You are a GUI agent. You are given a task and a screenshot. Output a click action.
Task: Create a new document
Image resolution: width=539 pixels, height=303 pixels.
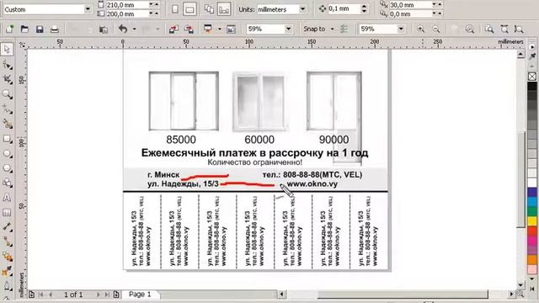click(x=9, y=29)
